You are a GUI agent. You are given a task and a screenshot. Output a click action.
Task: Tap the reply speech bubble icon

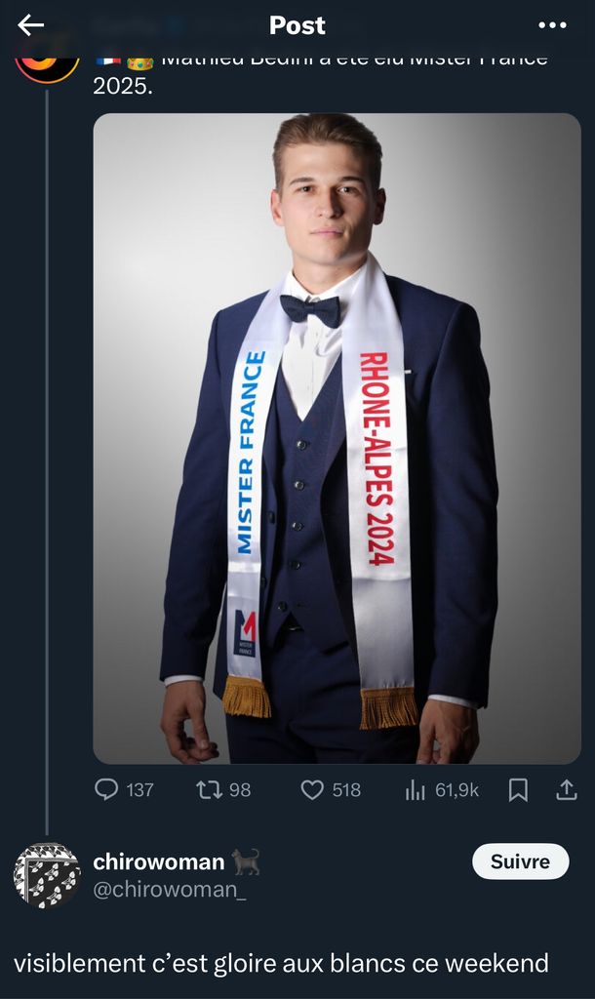[106, 789]
